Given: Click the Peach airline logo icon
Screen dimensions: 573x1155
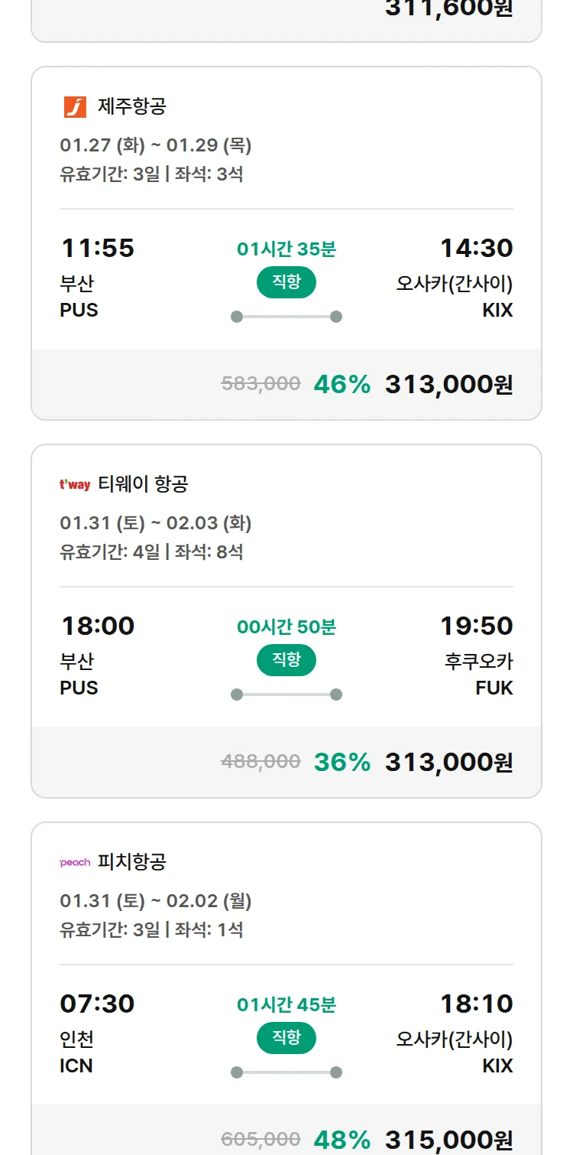Looking at the screenshot, I should [75, 862].
